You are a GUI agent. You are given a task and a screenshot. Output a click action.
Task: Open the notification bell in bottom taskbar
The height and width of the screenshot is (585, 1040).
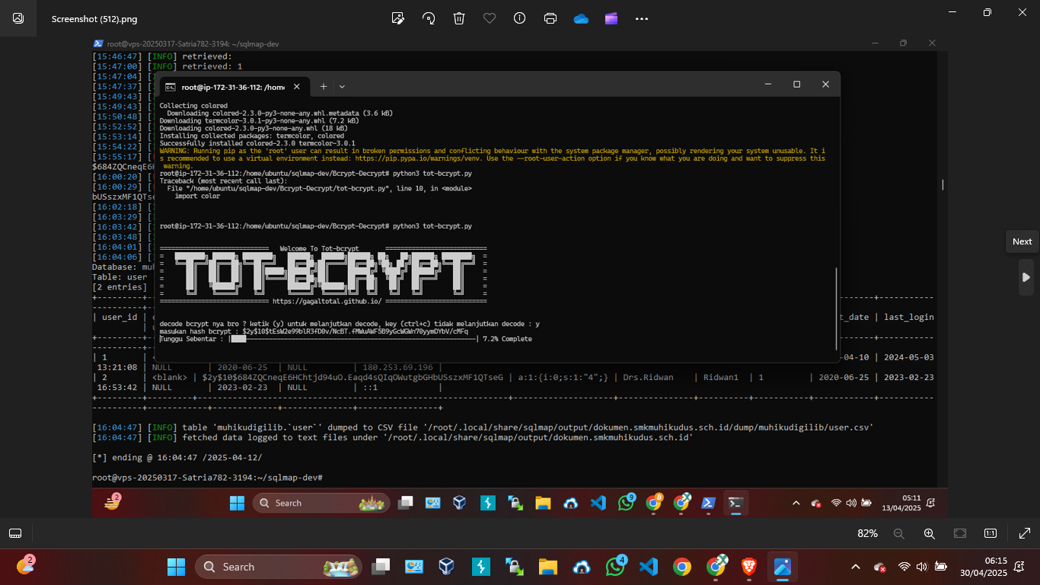[x=1019, y=567]
